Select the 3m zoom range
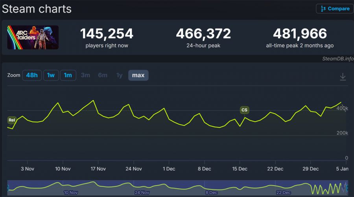This screenshot has height=197, width=354. point(85,75)
